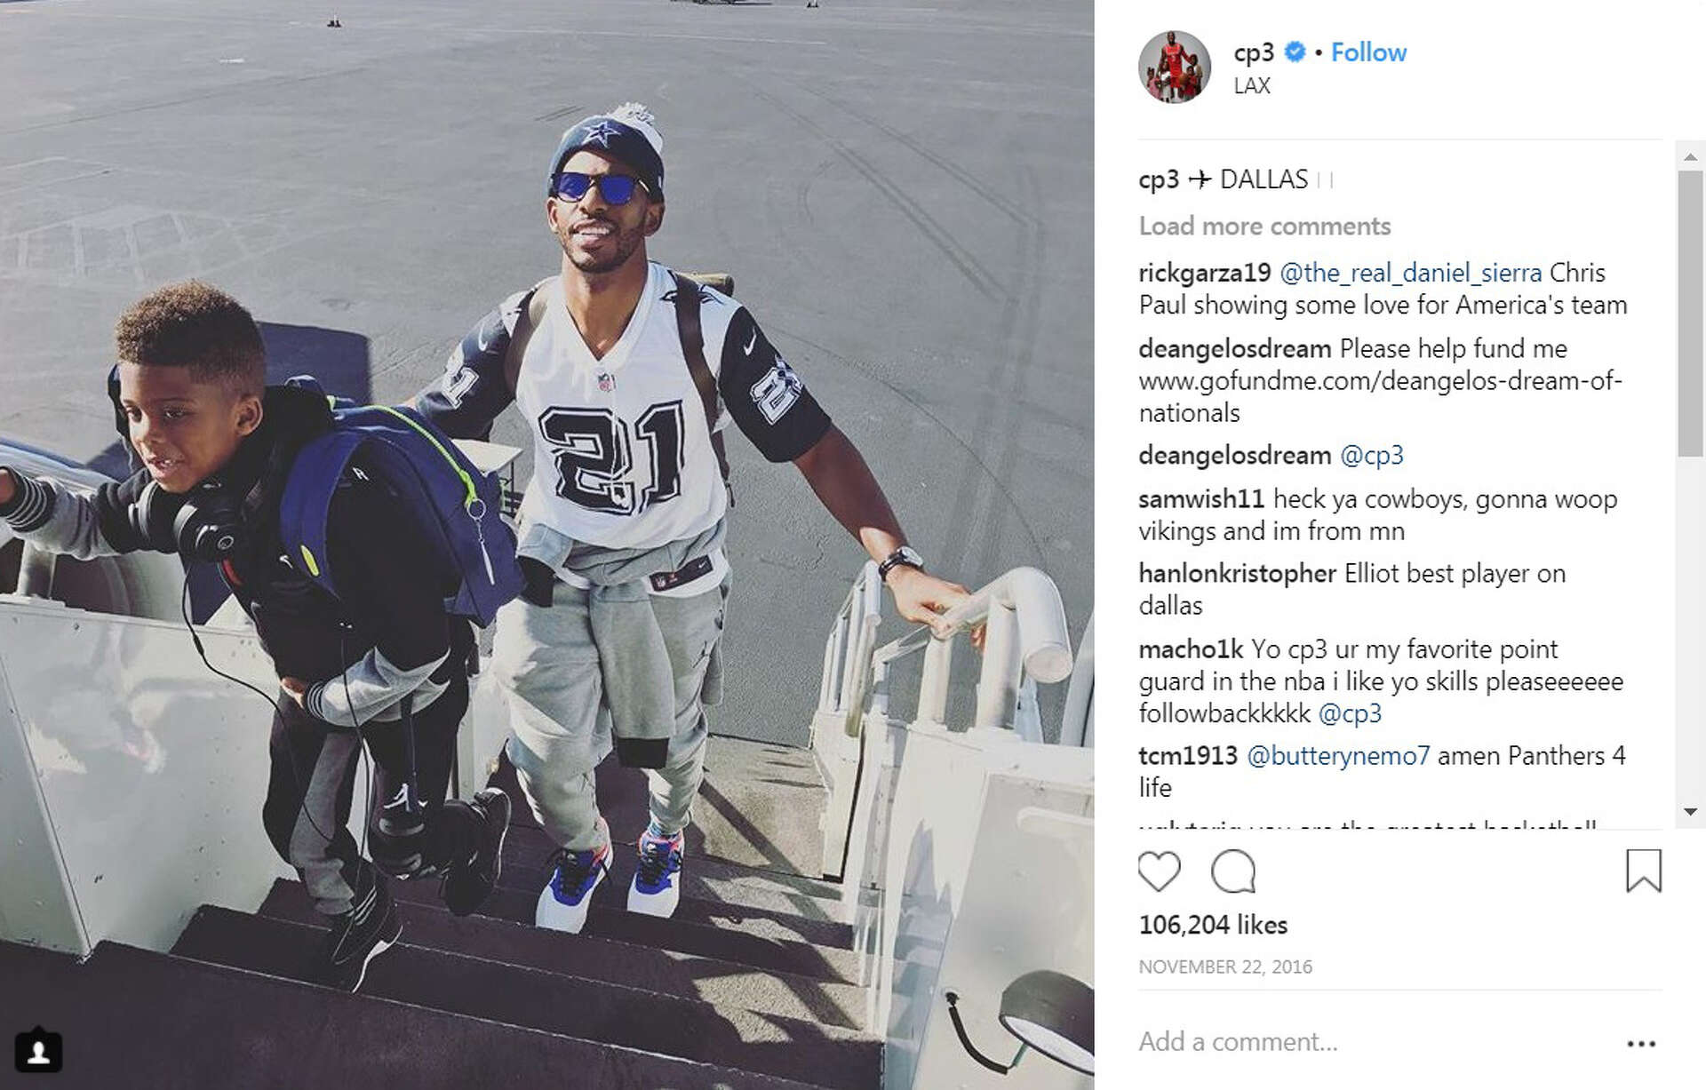
Task: Open the November 22, 2016 timestamp
Action: pos(1225,967)
